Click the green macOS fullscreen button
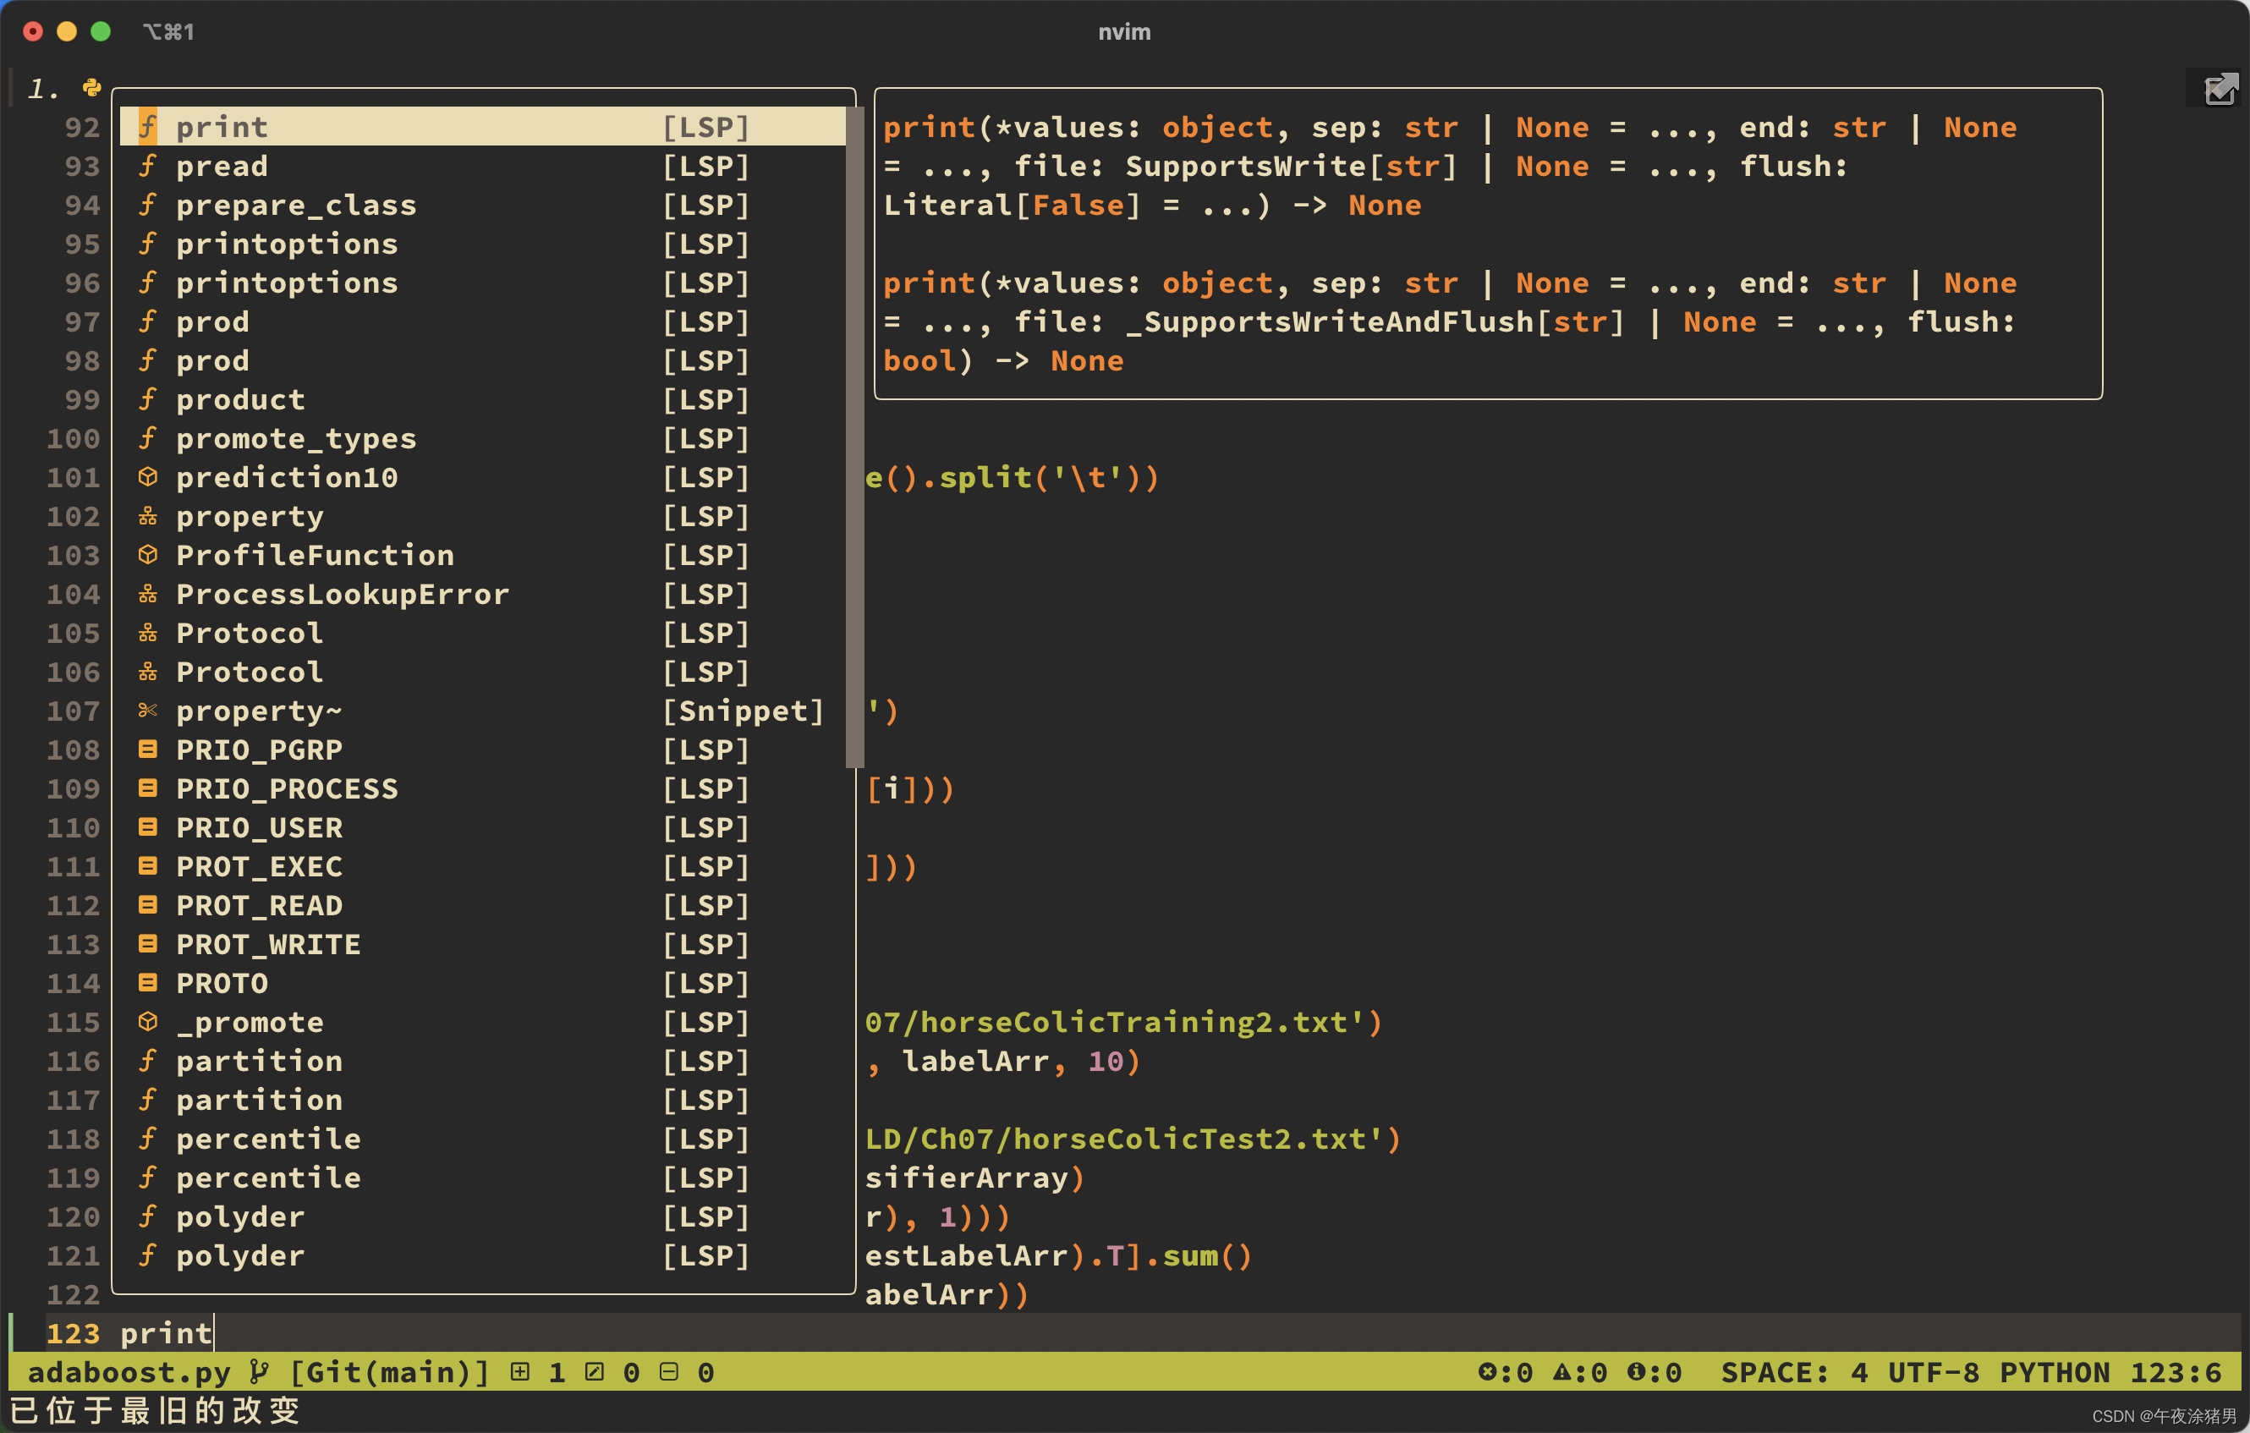The width and height of the screenshot is (2250, 1433). click(x=101, y=32)
